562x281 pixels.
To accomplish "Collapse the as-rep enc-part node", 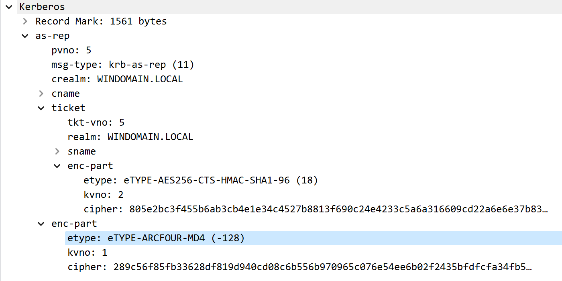I will click(41, 224).
